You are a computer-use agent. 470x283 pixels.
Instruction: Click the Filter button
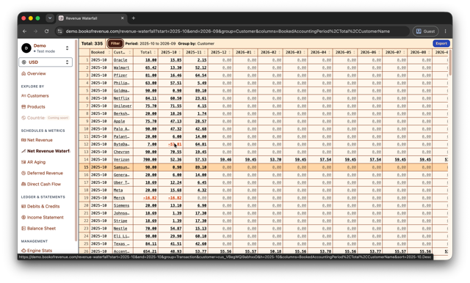point(115,44)
